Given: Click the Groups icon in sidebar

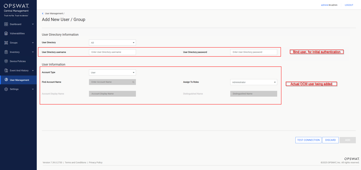Looking at the screenshot, I should [6, 43].
